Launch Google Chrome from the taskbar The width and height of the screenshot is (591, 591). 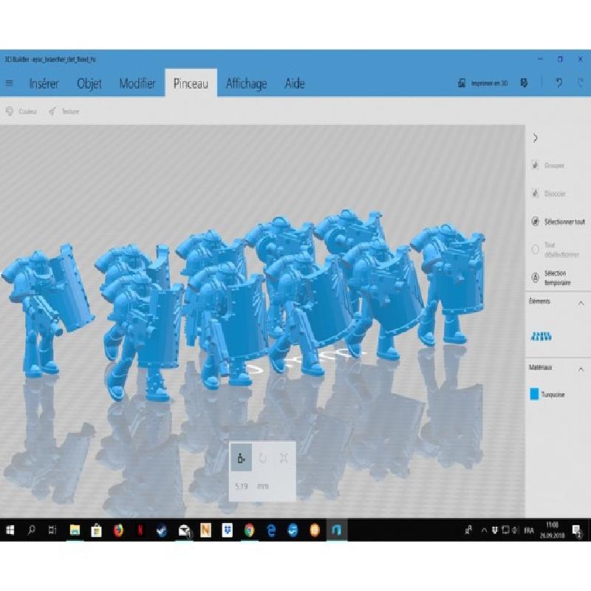pos(249,530)
